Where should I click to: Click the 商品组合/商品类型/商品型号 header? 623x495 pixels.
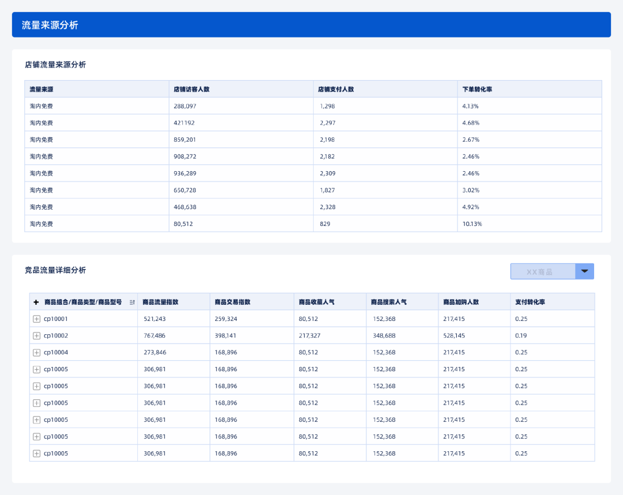[83, 302]
